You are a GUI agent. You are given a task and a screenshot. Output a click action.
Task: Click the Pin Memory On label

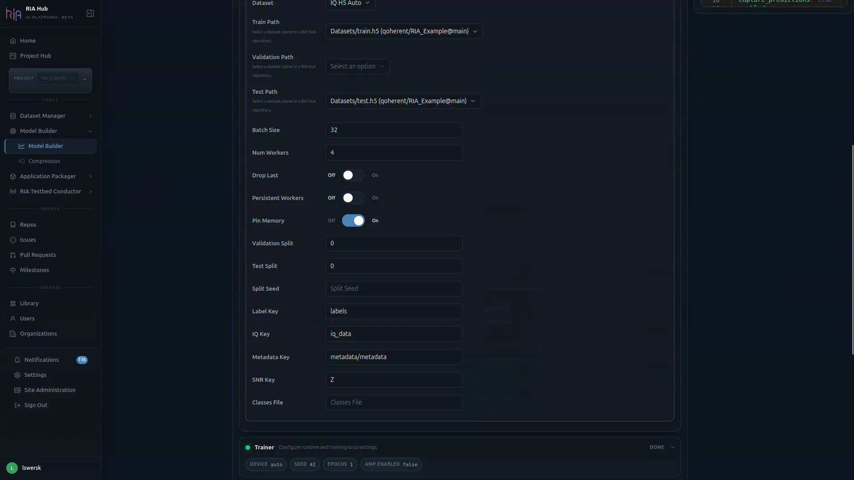pos(375,221)
